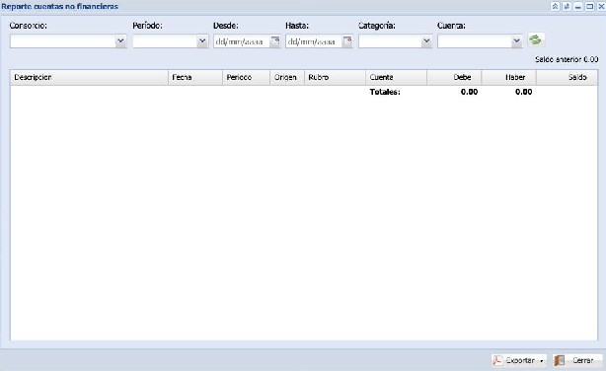This screenshot has width=606, height=371.
Task: Click the door icon on Cerrar button
Action: [560, 360]
